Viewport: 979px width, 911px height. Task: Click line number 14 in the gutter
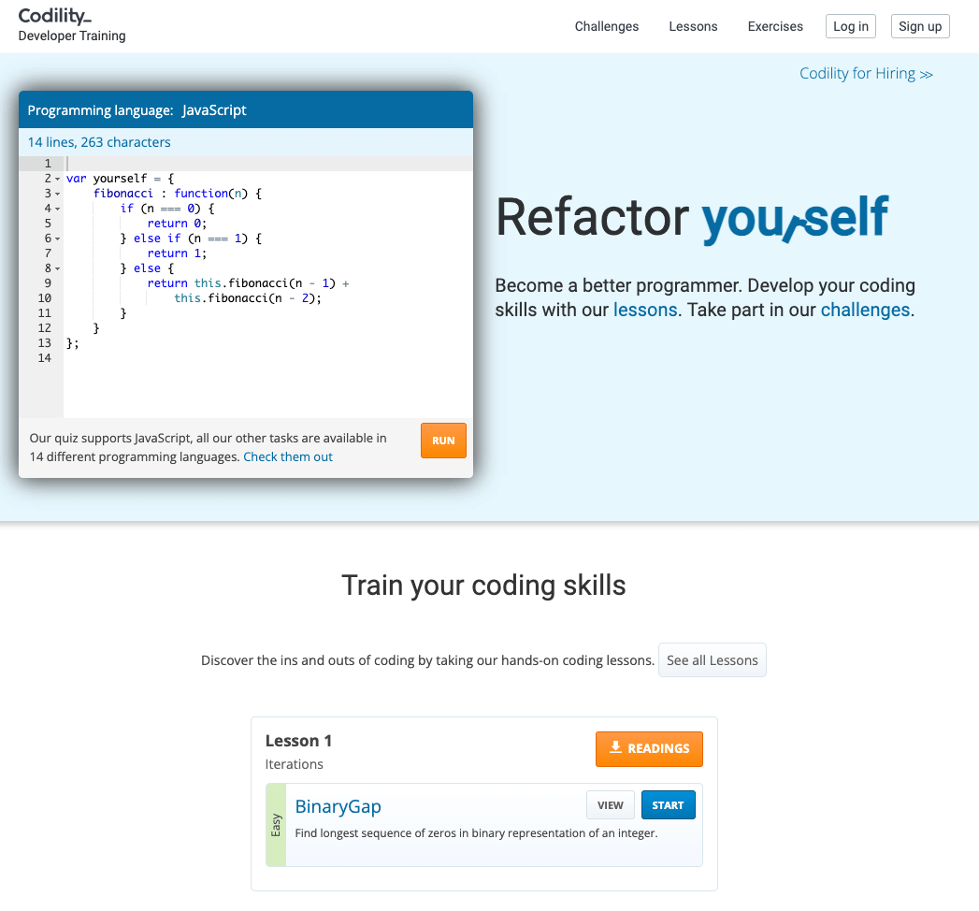(x=44, y=358)
